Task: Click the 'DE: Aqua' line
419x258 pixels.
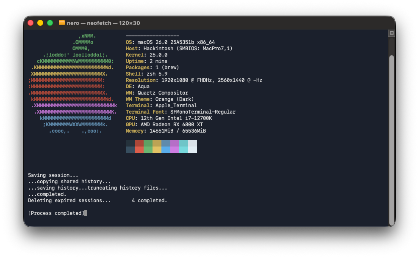Action: 138,87
